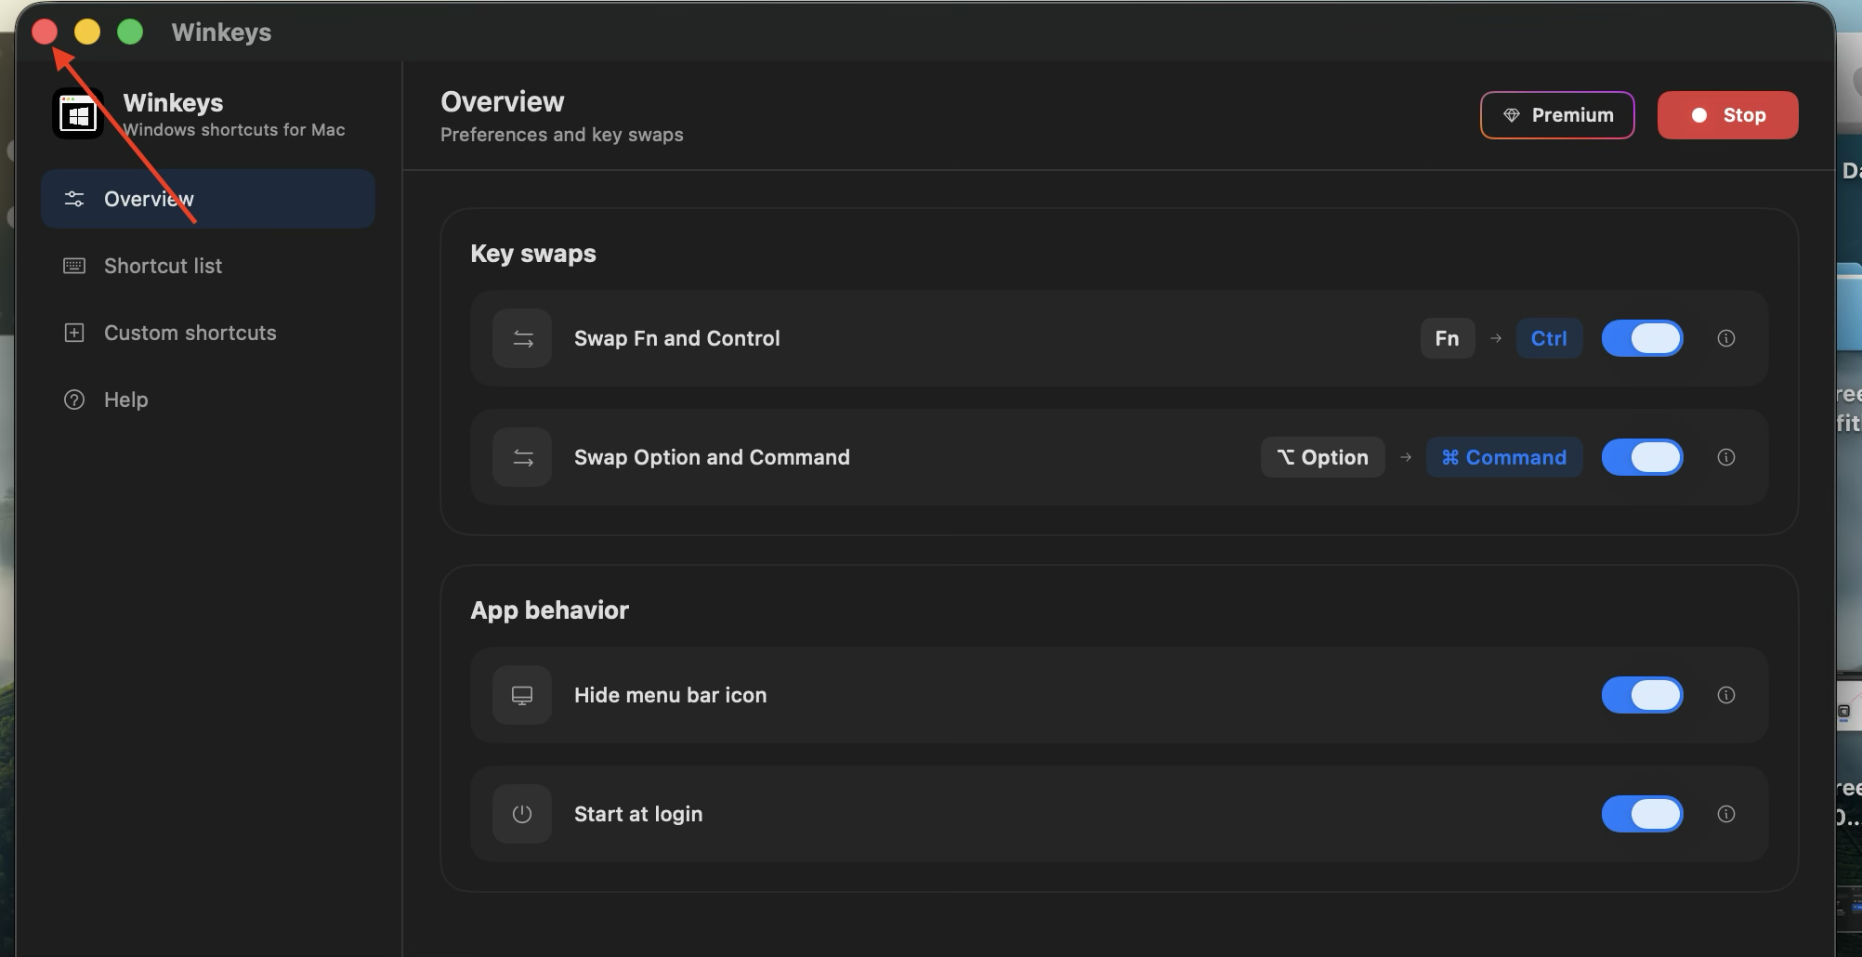
Task: Click the diamond icon on Premium button
Action: pyautogui.click(x=1512, y=115)
